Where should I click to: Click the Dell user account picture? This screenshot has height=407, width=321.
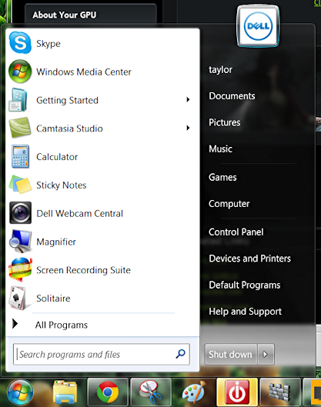tap(258, 26)
